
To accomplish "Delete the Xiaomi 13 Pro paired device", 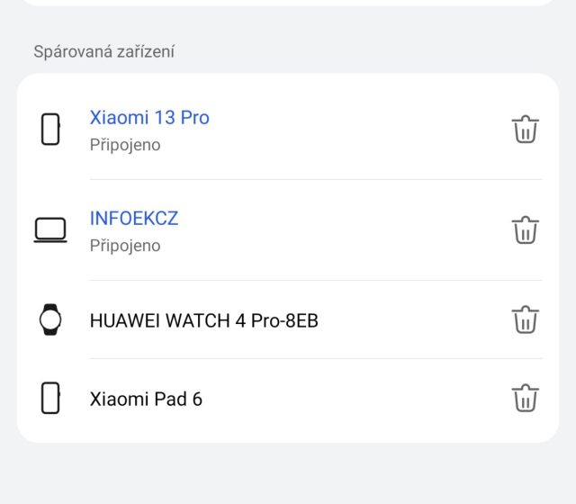I will coord(526,130).
